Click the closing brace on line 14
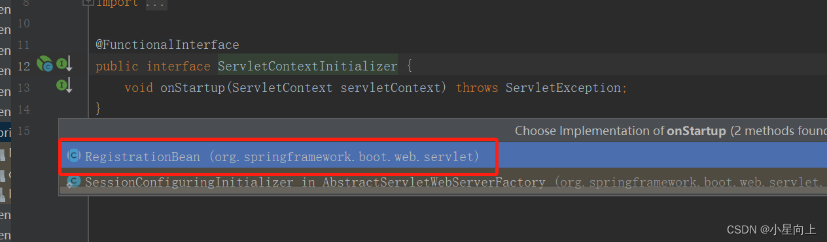Image resolution: width=827 pixels, height=242 pixels. point(99,108)
